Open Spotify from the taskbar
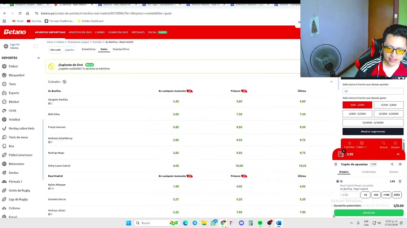This screenshot has height=228, width=407. (x=260, y=223)
